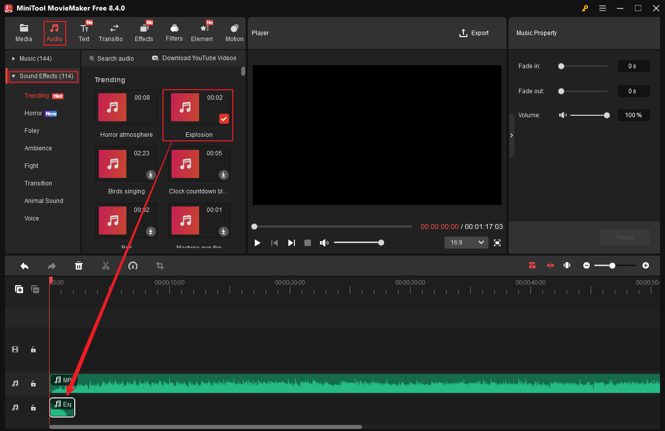Image resolution: width=665 pixels, height=431 pixels.
Task: Click the Export button
Action: click(x=473, y=33)
